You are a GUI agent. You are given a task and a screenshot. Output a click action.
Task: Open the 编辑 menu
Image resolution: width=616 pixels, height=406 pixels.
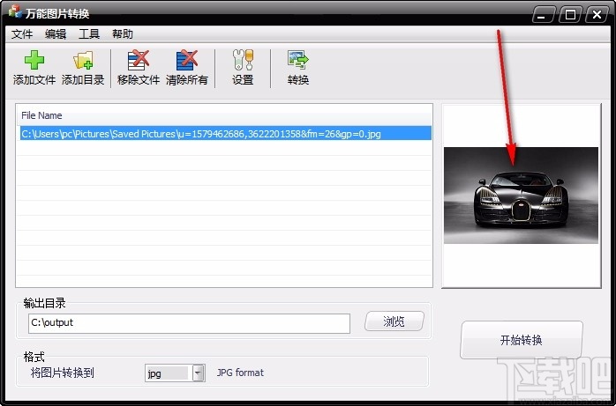[56, 34]
